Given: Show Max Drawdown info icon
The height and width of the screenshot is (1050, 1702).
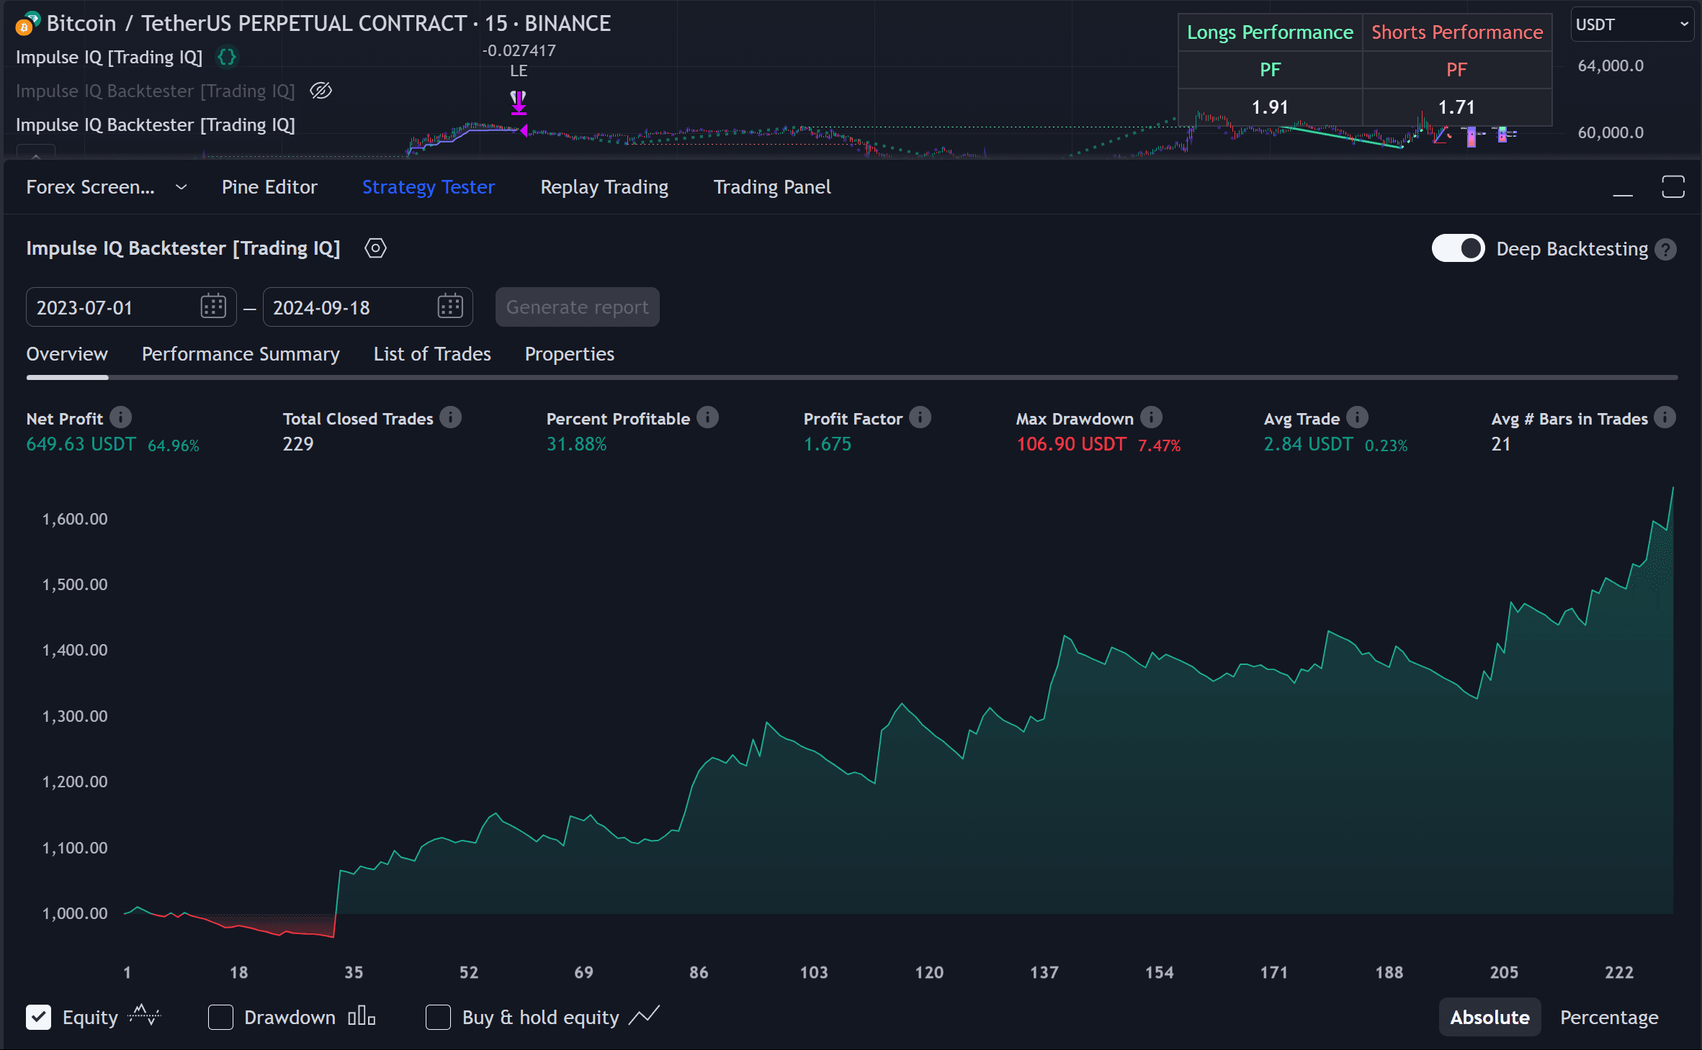Looking at the screenshot, I should coord(1152,417).
